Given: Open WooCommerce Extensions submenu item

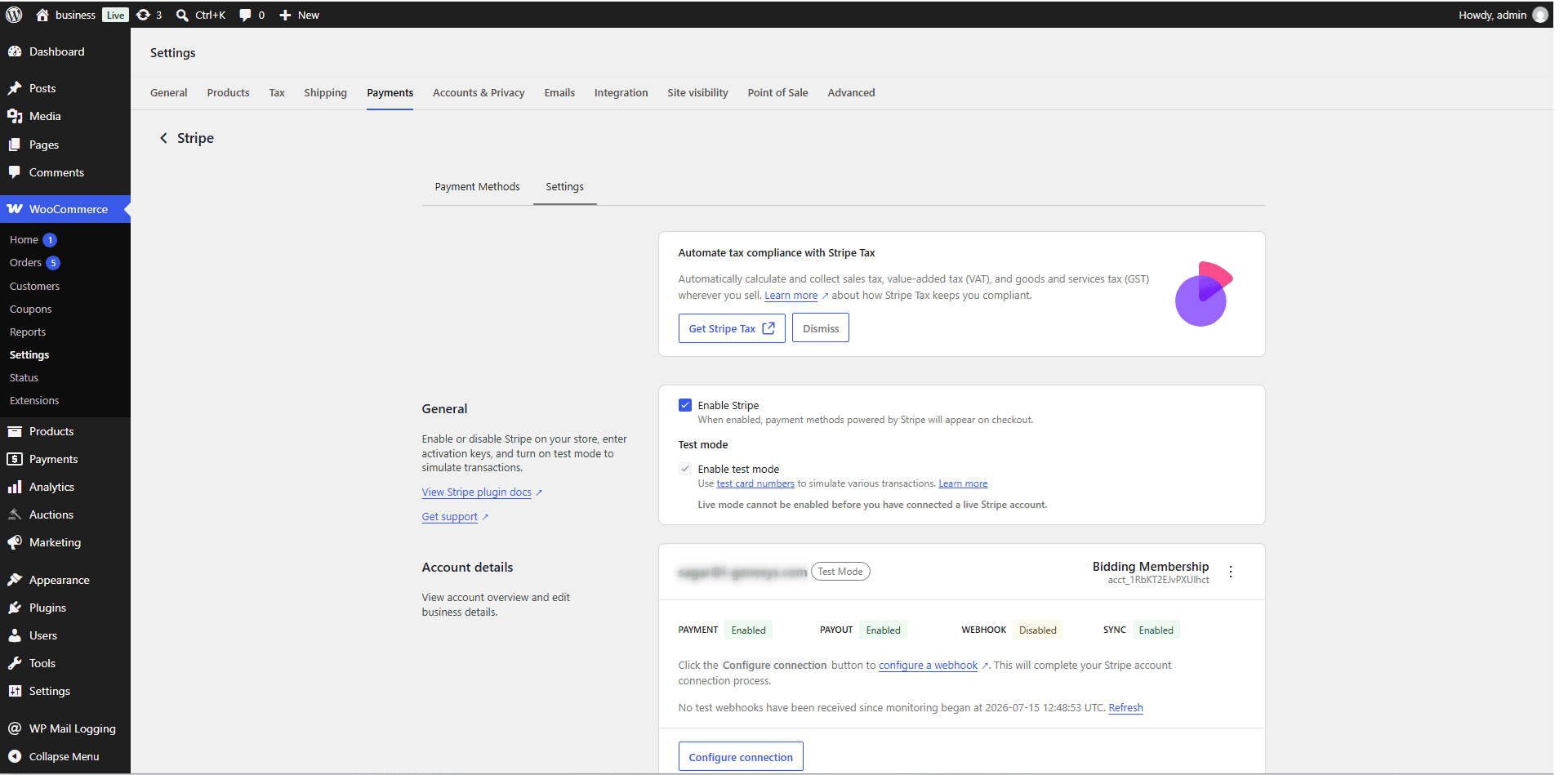Looking at the screenshot, I should (x=34, y=400).
